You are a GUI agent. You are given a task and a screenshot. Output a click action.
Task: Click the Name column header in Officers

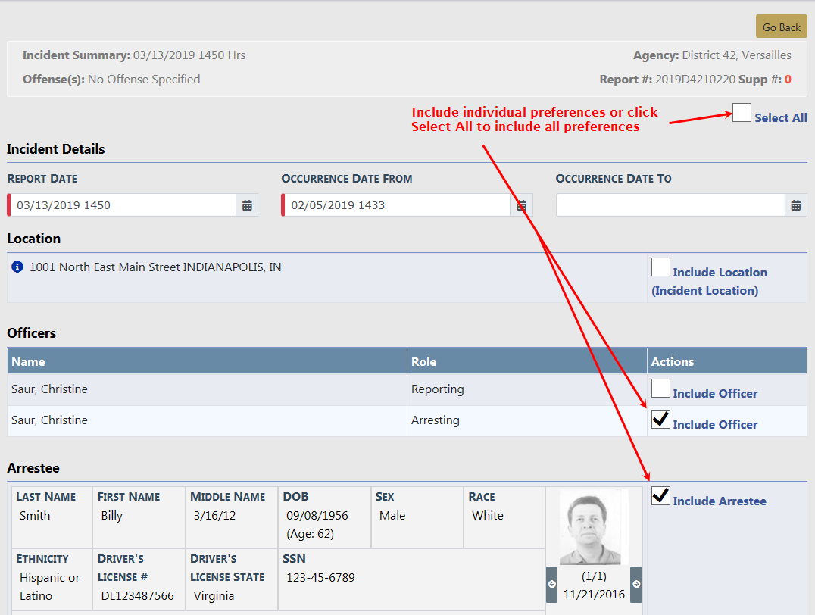pyautogui.click(x=28, y=361)
